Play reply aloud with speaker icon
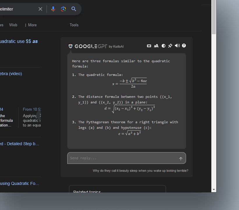The height and width of the screenshot is (210, 239). tap(177, 46)
